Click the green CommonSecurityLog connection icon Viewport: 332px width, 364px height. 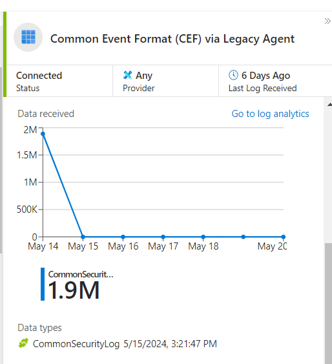(23, 343)
